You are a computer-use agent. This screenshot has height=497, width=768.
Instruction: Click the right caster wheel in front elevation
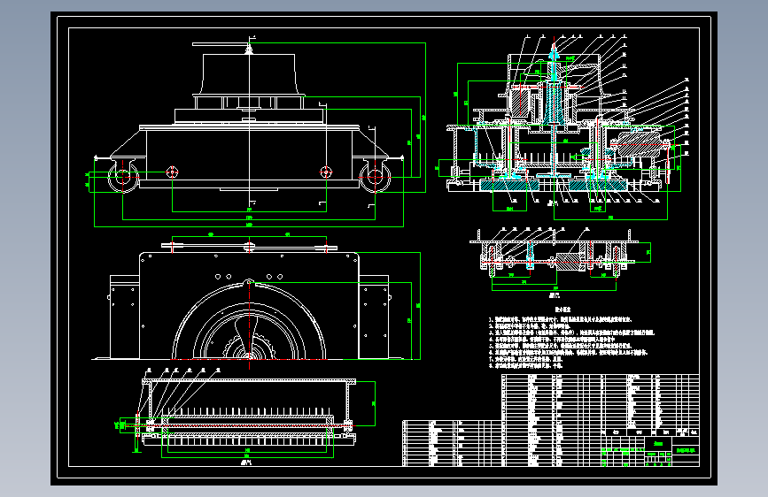(376, 176)
